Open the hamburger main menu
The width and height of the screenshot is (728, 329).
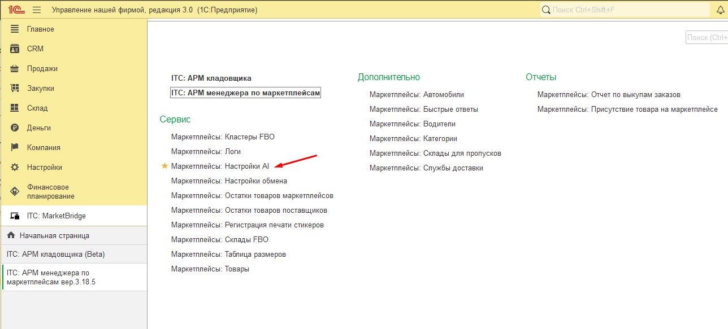[x=37, y=10]
